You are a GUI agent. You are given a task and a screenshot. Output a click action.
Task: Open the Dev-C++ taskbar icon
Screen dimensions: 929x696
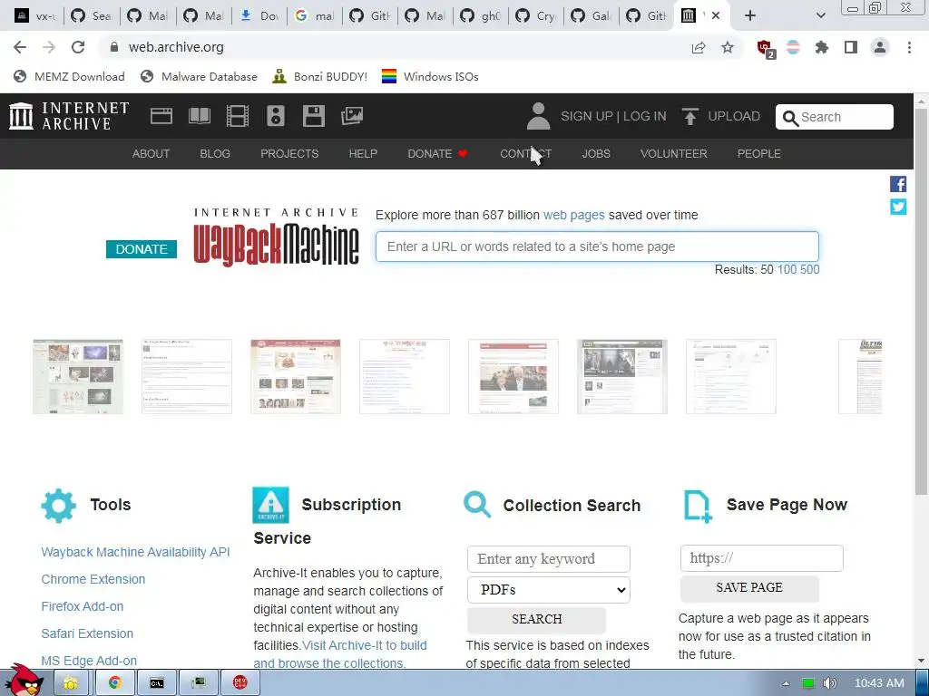coord(240,683)
